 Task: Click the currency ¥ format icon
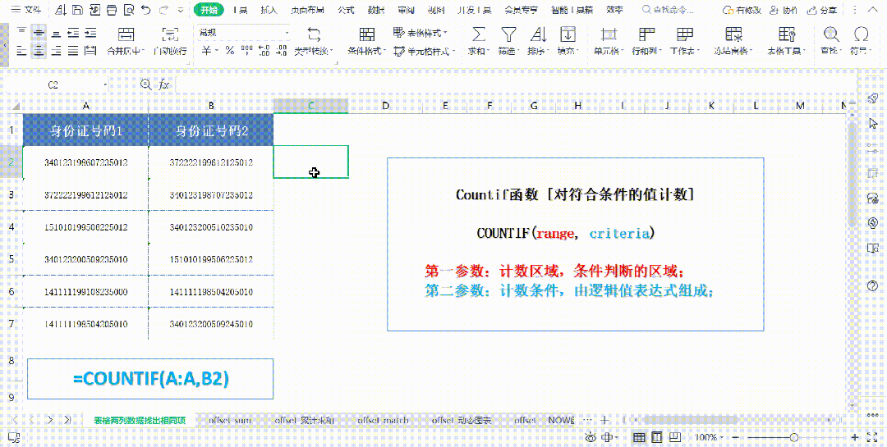(207, 51)
